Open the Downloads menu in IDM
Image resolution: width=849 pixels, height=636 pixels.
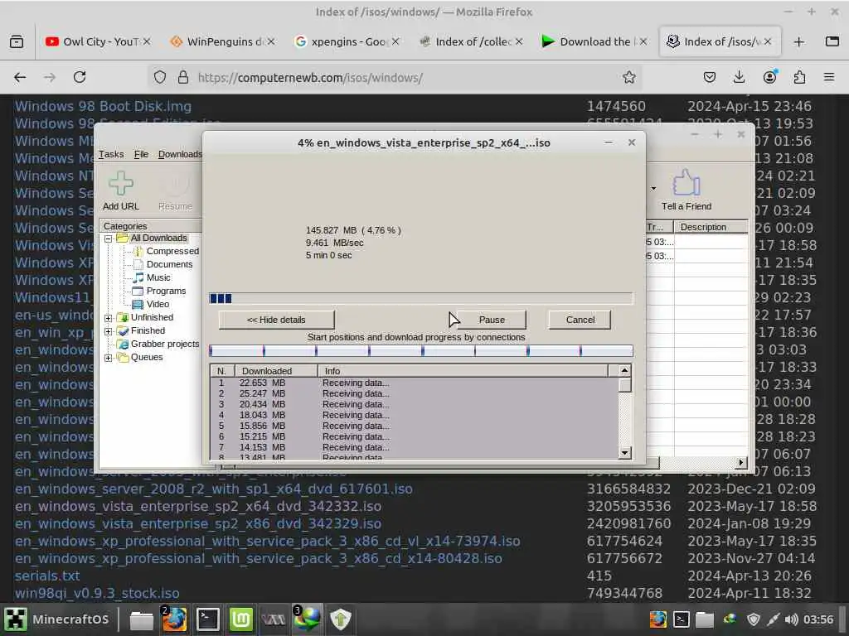pos(180,154)
